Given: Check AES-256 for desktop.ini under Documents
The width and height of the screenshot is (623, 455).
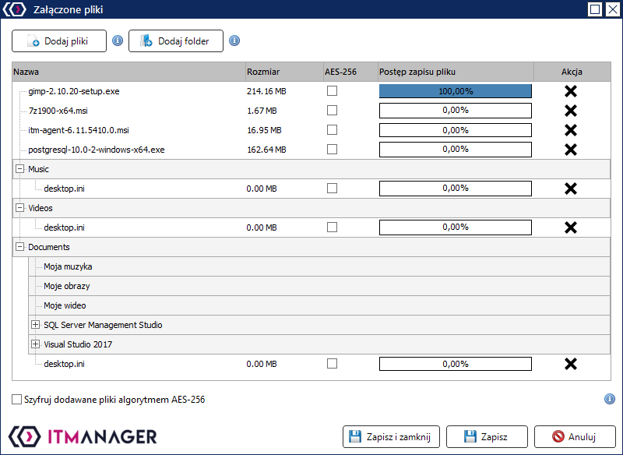Looking at the screenshot, I should [x=333, y=363].
